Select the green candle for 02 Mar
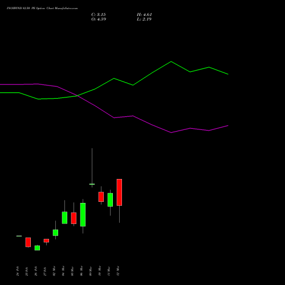The height and width of the screenshot is (285, 285). point(55,233)
